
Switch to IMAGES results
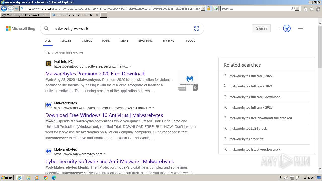(66, 41)
